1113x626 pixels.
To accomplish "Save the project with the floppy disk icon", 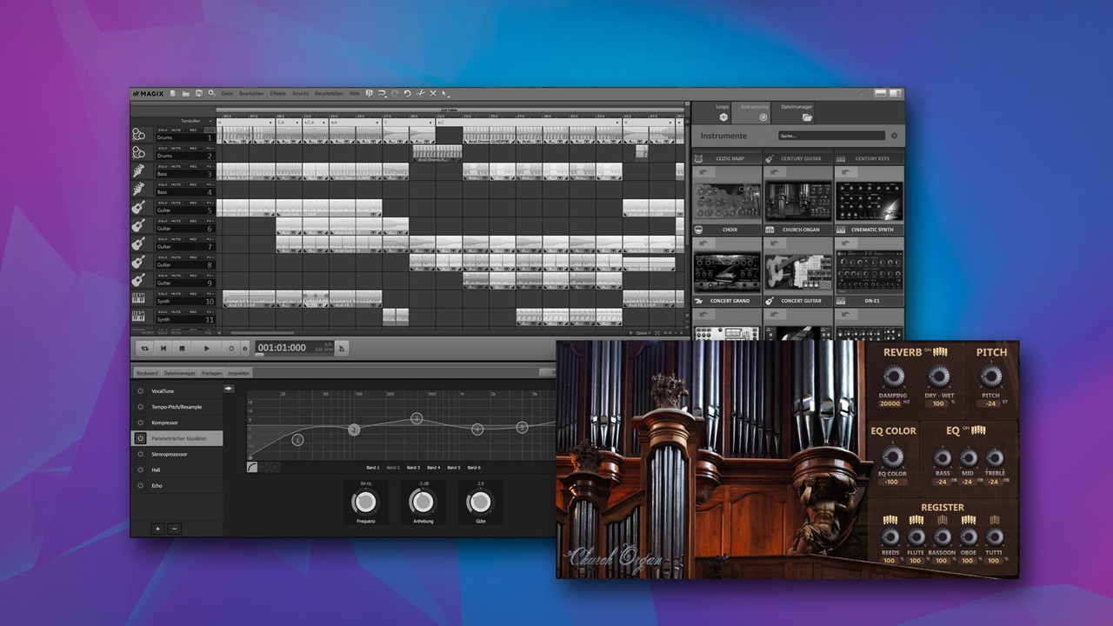I will tap(198, 93).
